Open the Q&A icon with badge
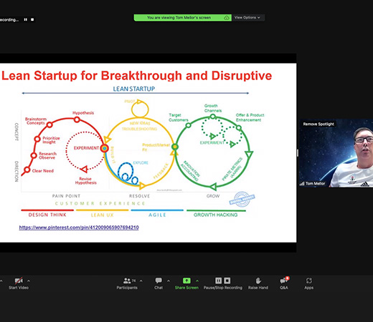 click(284, 280)
